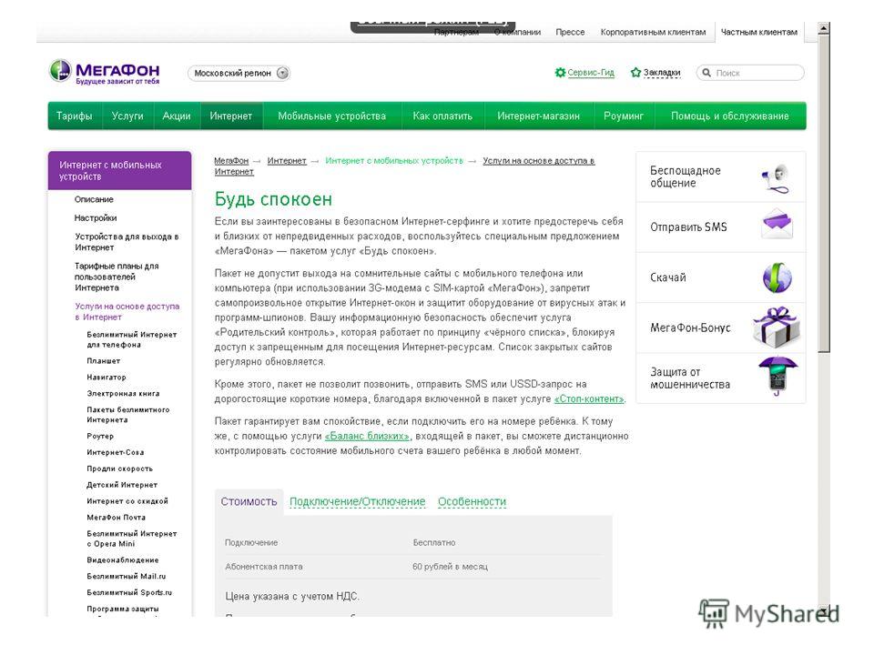Open the Планшет sidebar link
The width and height of the screenshot is (874, 655).
[103, 361]
